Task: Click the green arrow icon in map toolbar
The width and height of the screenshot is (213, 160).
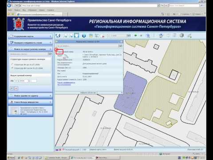Action: [135, 36]
